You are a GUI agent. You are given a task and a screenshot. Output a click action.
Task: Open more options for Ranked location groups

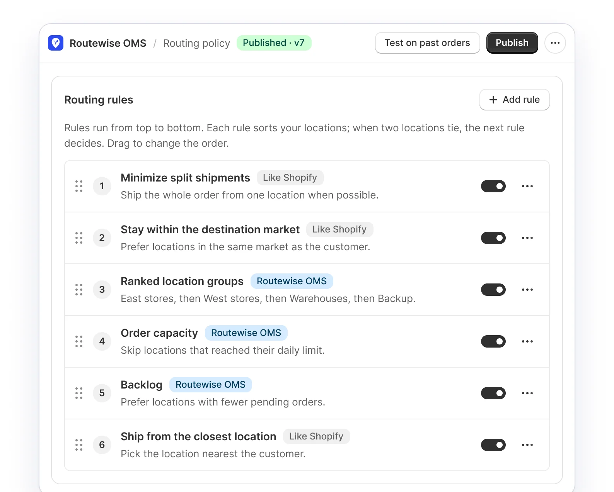click(527, 290)
